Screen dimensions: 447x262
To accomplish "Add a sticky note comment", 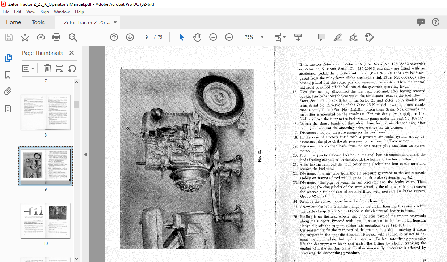I will pyautogui.click(x=321, y=37).
